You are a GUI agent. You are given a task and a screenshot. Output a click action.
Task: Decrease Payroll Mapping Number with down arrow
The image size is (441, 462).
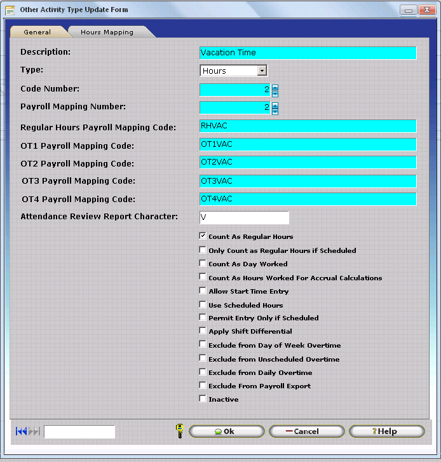(275, 111)
